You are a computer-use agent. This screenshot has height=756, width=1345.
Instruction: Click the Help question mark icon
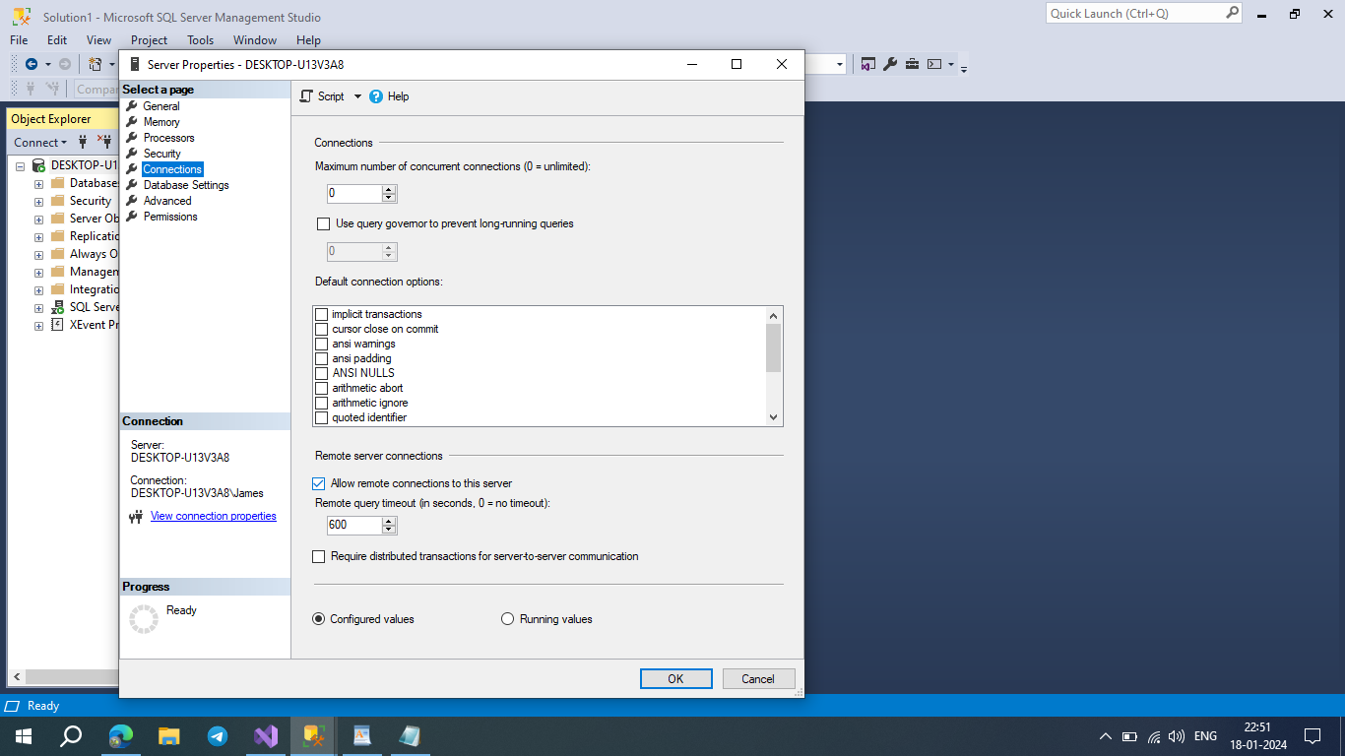click(x=376, y=96)
